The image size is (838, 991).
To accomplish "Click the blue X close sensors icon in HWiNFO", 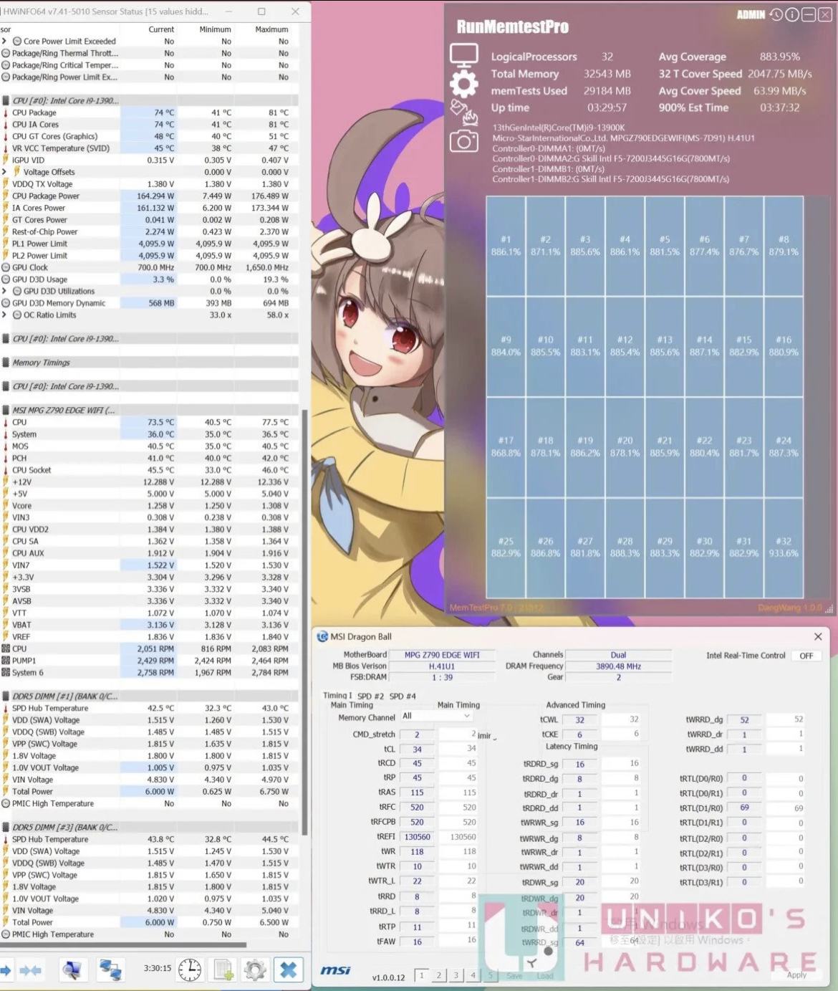I will click(288, 970).
